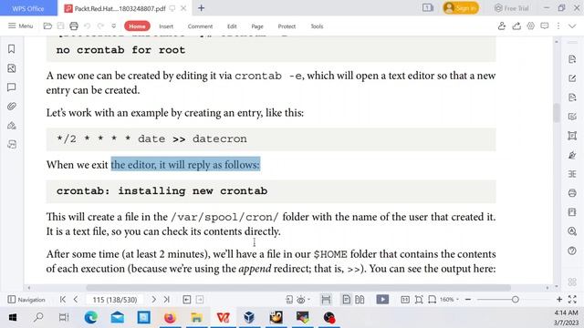Go to the next page
Viewport: 584px width, 328px height.
[x=153, y=300]
